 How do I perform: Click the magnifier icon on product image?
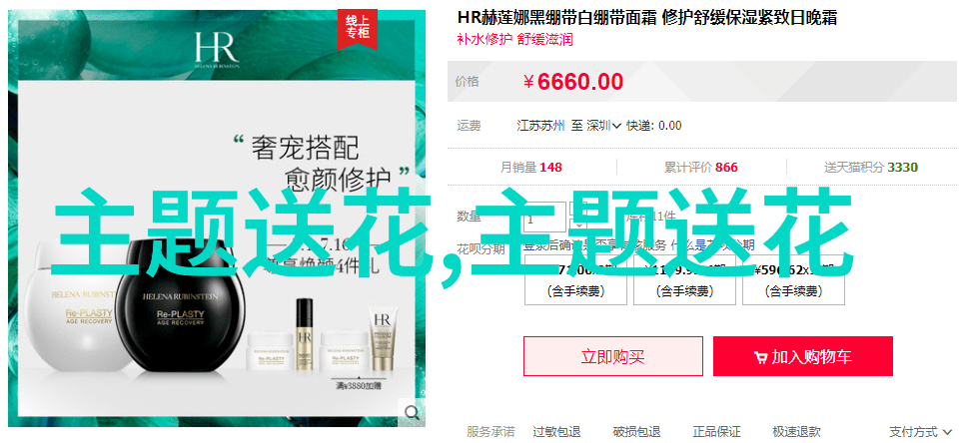click(x=412, y=412)
